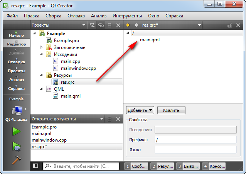Switch to the Отладка mode
Image resolution: width=246 pixels, height=174 pixels.
coord(17,61)
